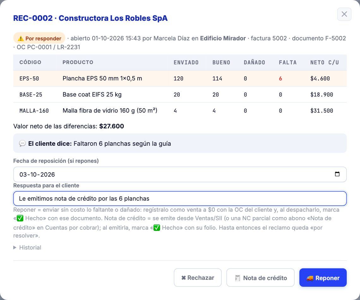The image size is (360, 300).
Task: Focus the Respuesta para el cliente field
Action: point(180,198)
